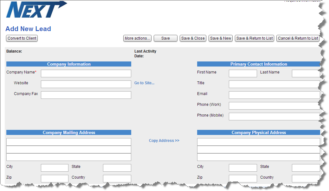The image size is (329, 191).
Task: Focus the contact Title field
Action: [274, 84]
